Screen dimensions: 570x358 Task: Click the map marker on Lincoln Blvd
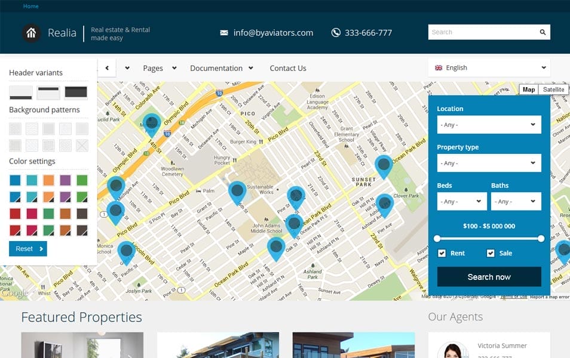pos(126,251)
